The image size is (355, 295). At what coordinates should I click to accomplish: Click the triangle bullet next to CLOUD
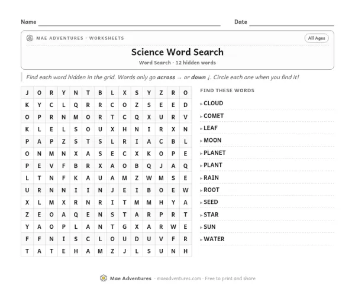tap(201, 104)
